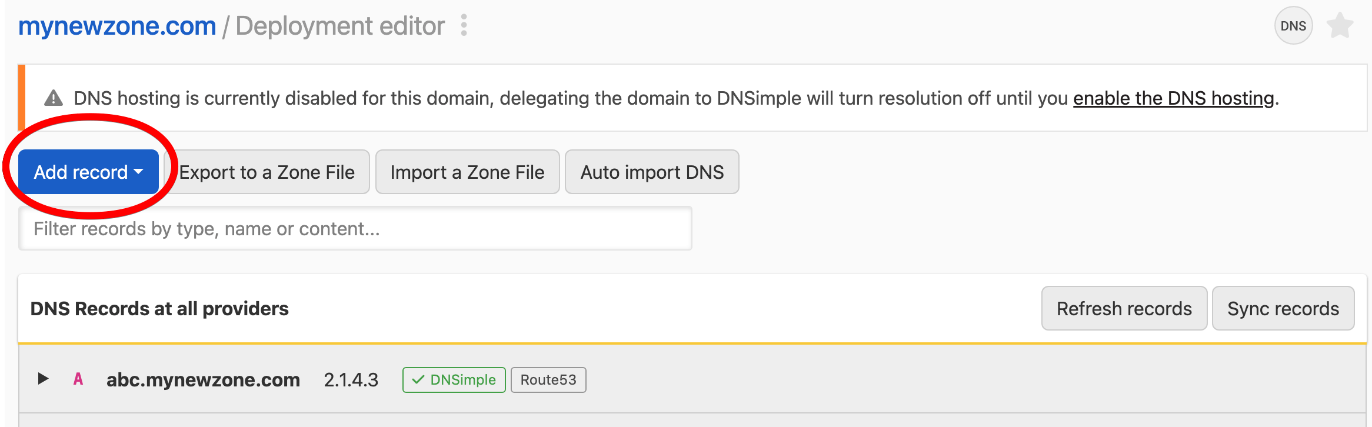Image resolution: width=1372 pixels, height=427 pixels.
Task: Focus the filter records input field
Action: [355, 228]
